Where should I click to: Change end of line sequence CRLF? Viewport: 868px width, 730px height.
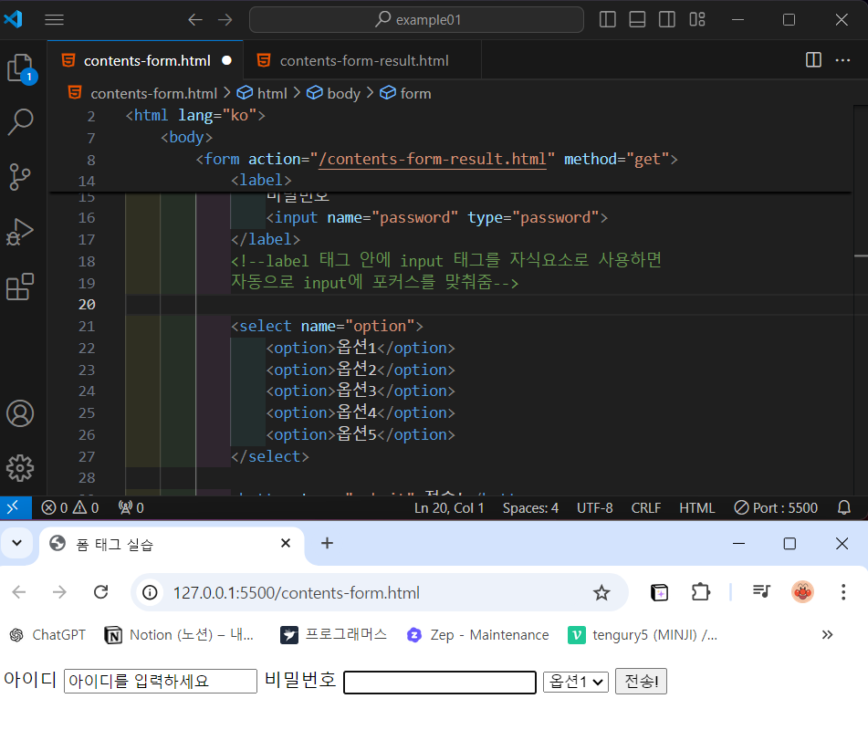coord(646,508)
